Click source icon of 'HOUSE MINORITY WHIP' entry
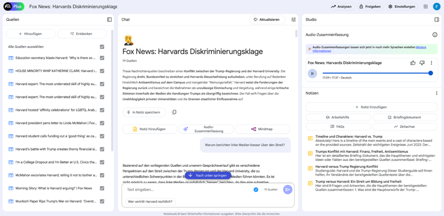This screenshot has height=216, width=444. pyautogui.click(x=11, y=71)
